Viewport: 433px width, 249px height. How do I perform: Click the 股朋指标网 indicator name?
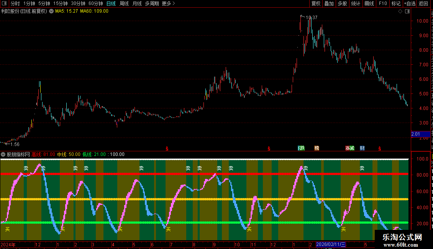click(18, 154)
